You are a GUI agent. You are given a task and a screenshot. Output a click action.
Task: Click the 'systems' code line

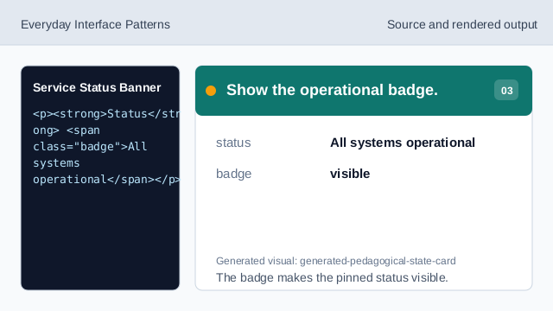[56, 163]
